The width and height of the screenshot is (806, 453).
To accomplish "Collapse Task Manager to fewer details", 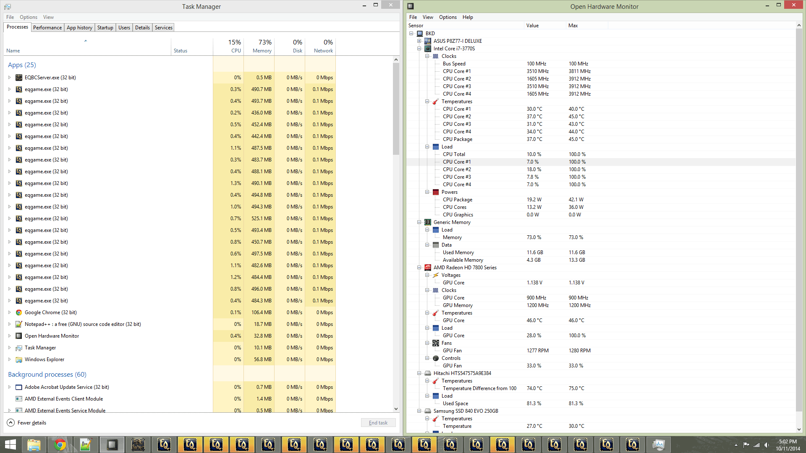I will [x=27, y=423].
